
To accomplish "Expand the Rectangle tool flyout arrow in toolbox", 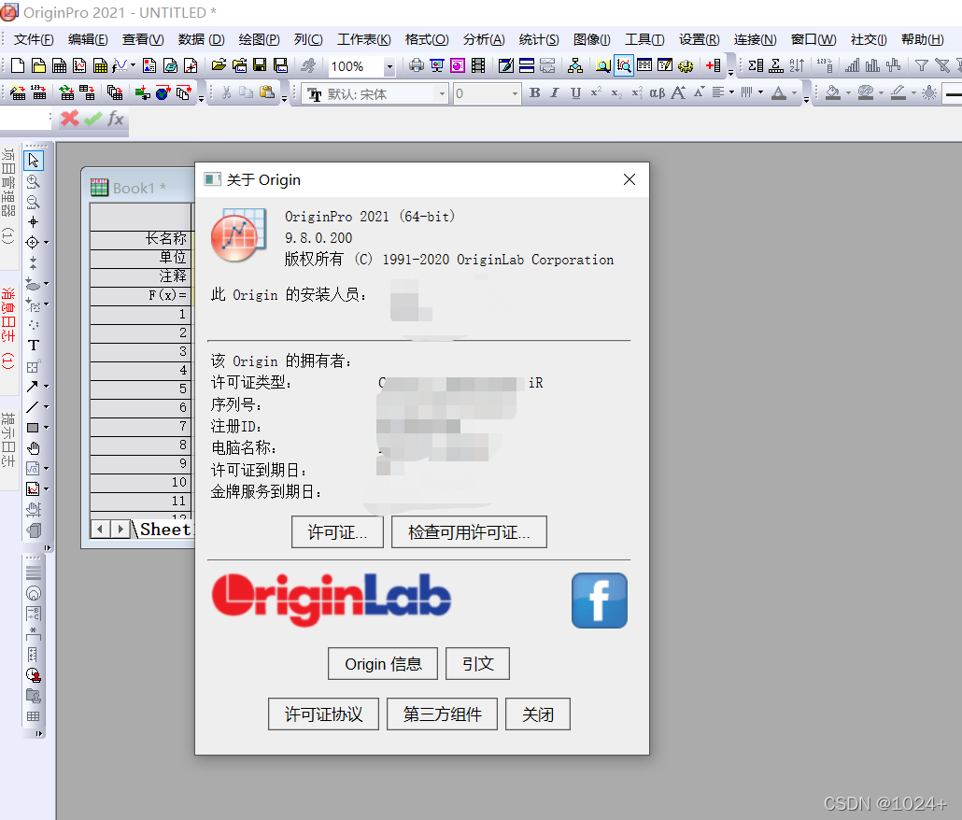I will (47, 428).
